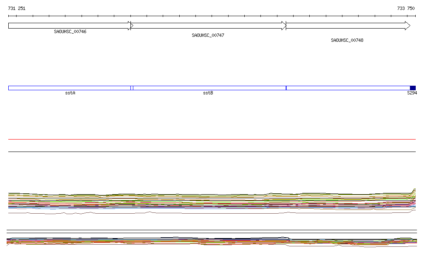Click the dark blue S294 box
424x253 pixels.
coord(412,88)
